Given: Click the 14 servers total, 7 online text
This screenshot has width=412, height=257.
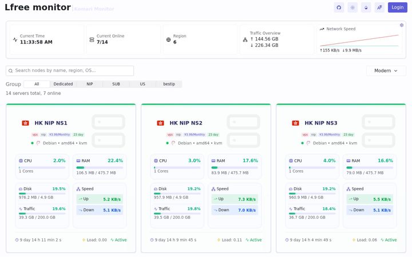Looking at the screenshot, I should click(x=33, y=93).
